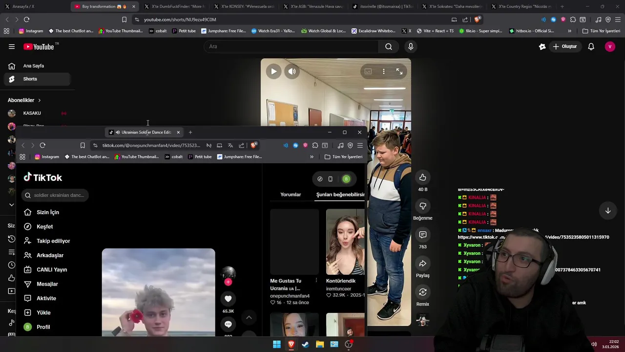
Task: Click the Remix button
Action: click(423, 292)
